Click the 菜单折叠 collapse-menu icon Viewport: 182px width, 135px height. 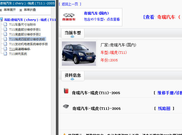click(21, 10)
